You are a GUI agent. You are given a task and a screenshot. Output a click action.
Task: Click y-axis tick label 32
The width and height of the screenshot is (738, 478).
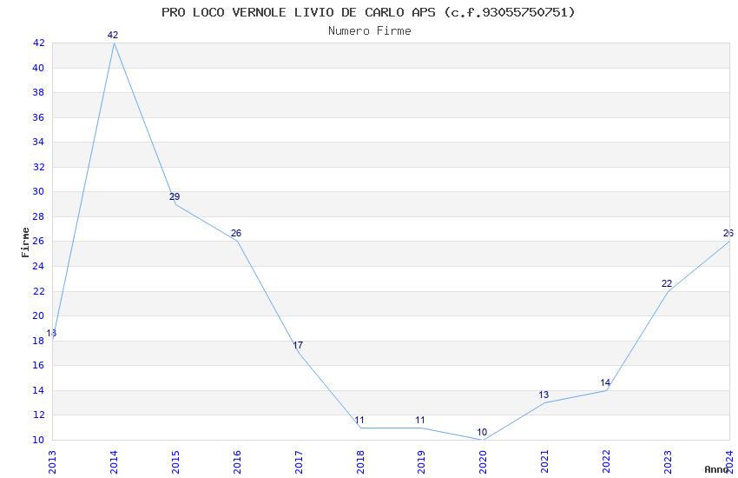(x=38, y=167)
